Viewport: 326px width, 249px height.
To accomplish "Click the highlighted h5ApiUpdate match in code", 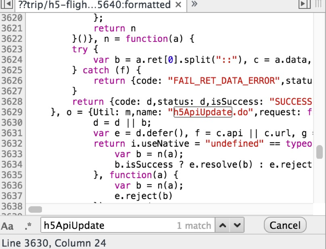I will coord(203,112).
